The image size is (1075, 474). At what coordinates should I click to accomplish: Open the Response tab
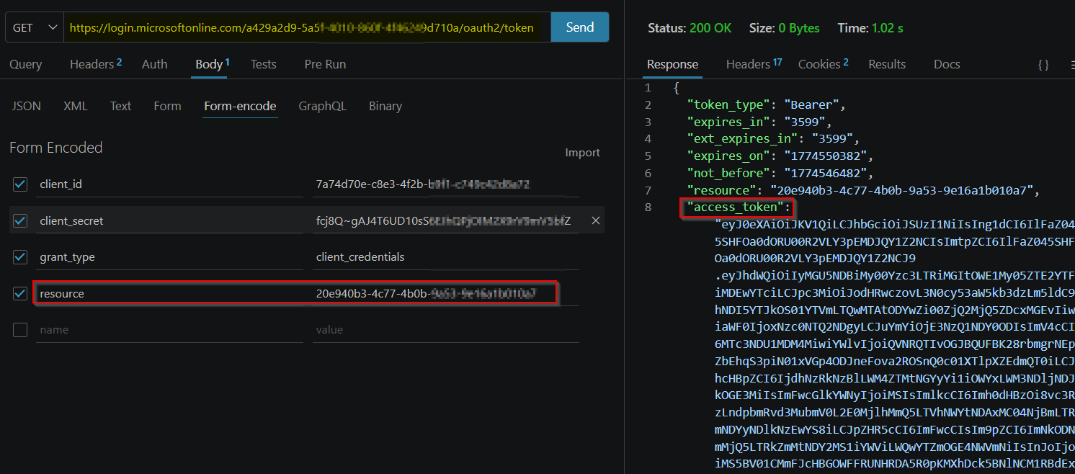point(672,64)
